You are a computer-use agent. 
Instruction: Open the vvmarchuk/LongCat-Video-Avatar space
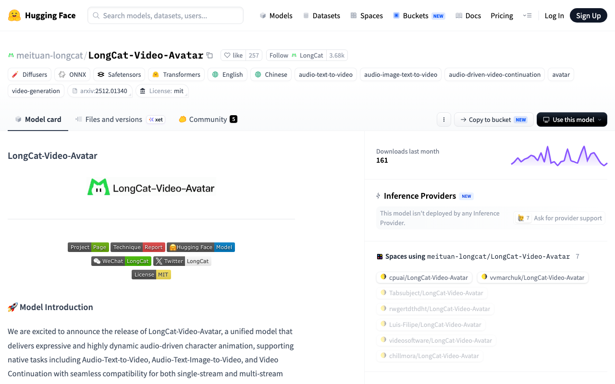click(533, 277)
